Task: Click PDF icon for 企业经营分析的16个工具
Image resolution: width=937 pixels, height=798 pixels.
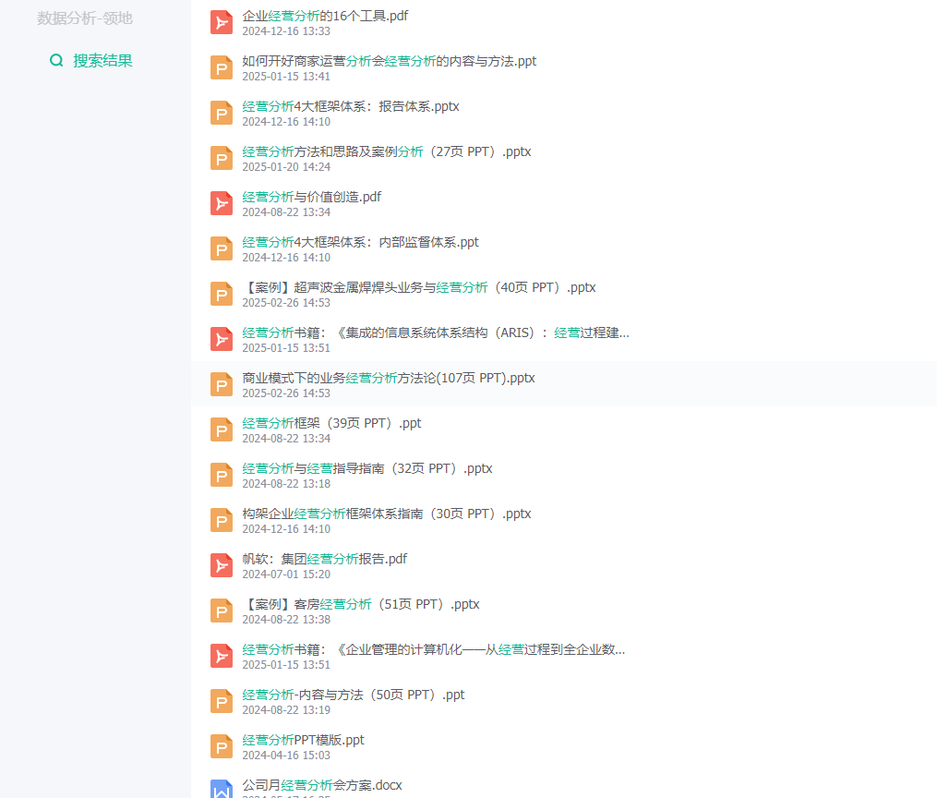Action: click(x=222, y=23)
